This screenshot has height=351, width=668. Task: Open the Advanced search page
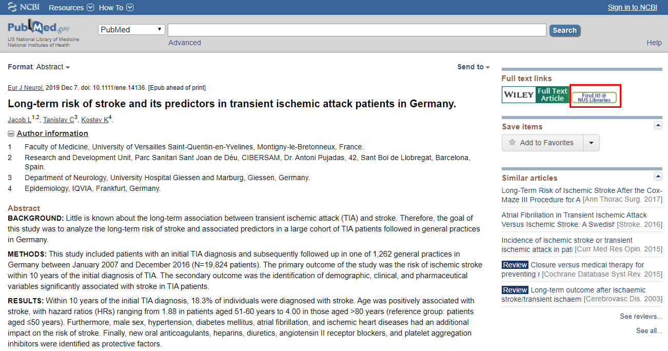(x=184, y=43)
